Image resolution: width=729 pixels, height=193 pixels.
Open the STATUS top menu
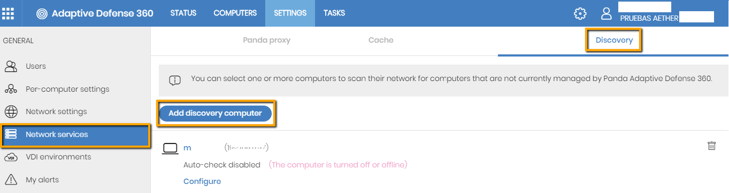(183, 13)
